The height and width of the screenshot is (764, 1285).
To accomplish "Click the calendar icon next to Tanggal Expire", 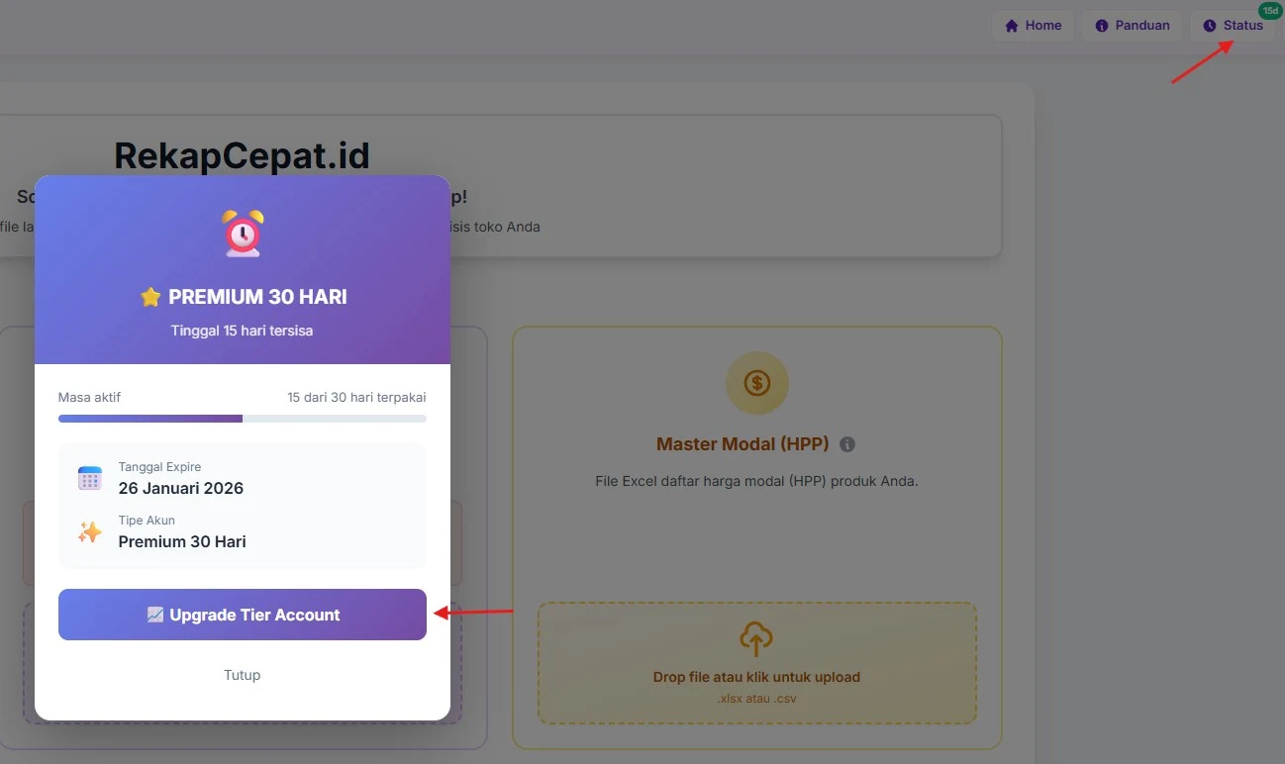I will tap(90, 479).
